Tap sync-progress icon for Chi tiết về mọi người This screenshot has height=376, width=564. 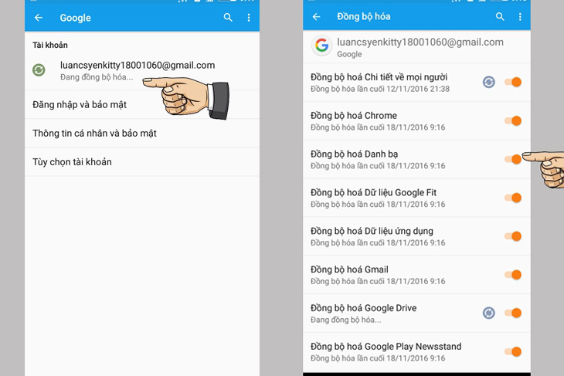pyautogui.click(x=488, y=82)
